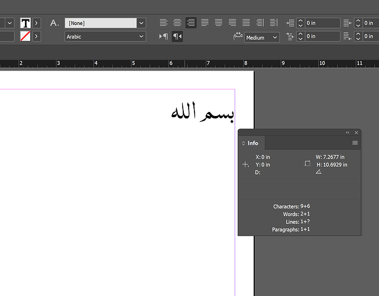Apply Justify all lines alignment
Viewport: 379px width, 296px height.
click(x=246, y=22)
